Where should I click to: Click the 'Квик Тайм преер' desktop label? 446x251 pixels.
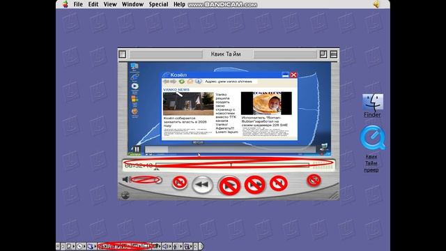point(371,163)
